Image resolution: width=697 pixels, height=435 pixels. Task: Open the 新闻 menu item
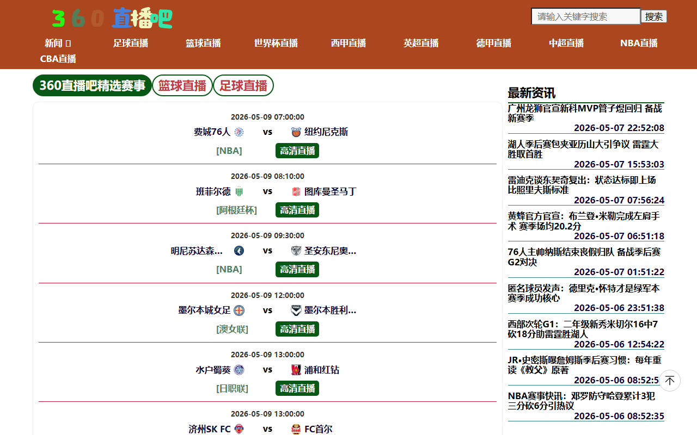58,43
